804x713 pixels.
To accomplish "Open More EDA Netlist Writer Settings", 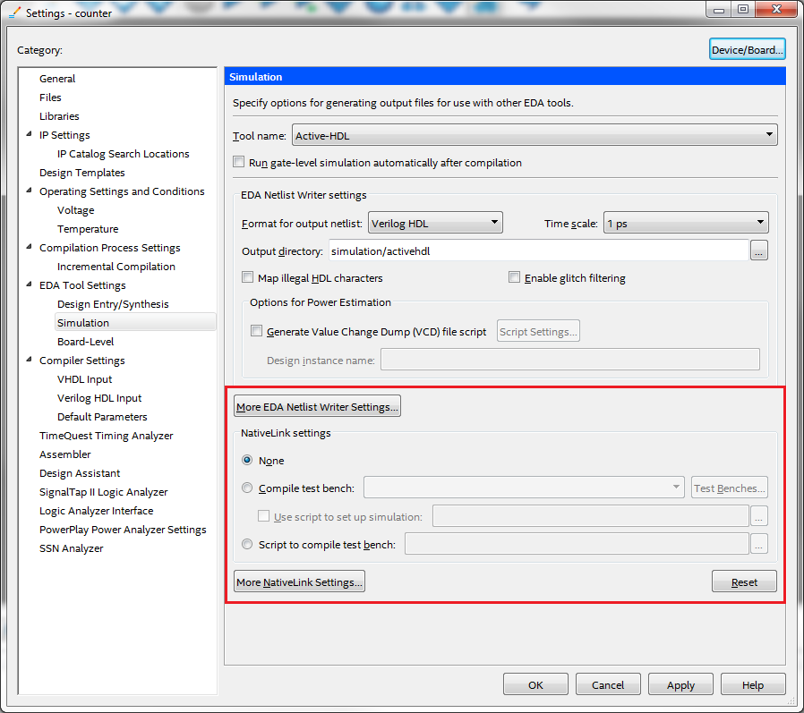I will tap(317, 406).
